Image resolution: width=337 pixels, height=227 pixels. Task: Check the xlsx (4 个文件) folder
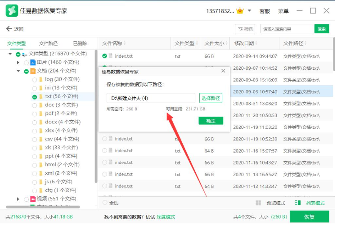pyautogui.click(x=34, y=131)
